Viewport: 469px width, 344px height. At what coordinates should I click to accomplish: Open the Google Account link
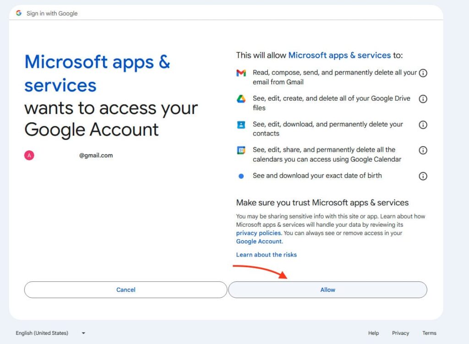click(259, 241)
